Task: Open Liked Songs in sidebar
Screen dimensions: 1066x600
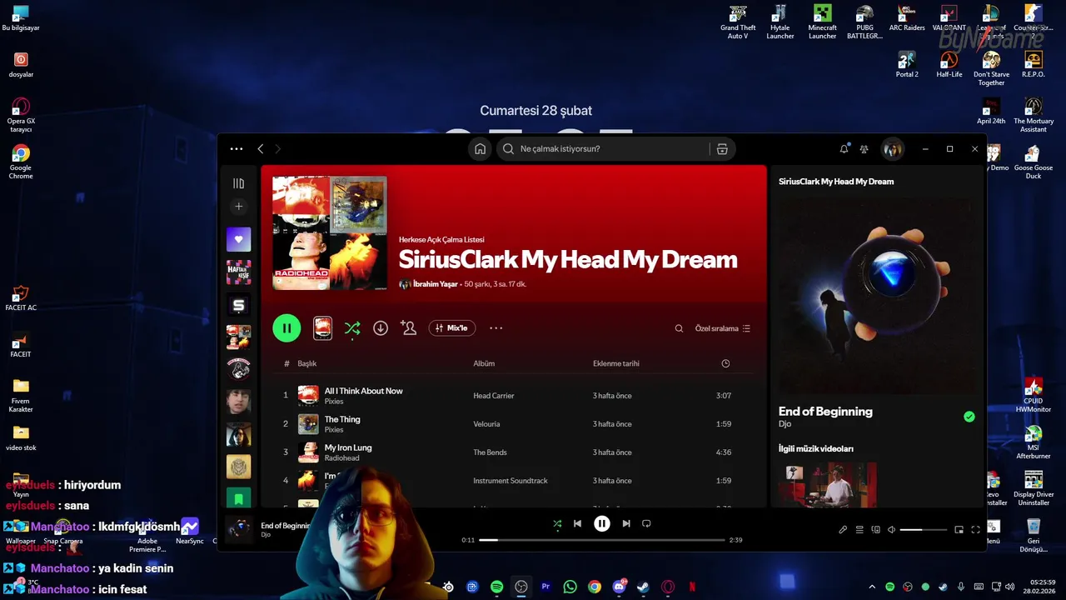Action: (239, 239)
